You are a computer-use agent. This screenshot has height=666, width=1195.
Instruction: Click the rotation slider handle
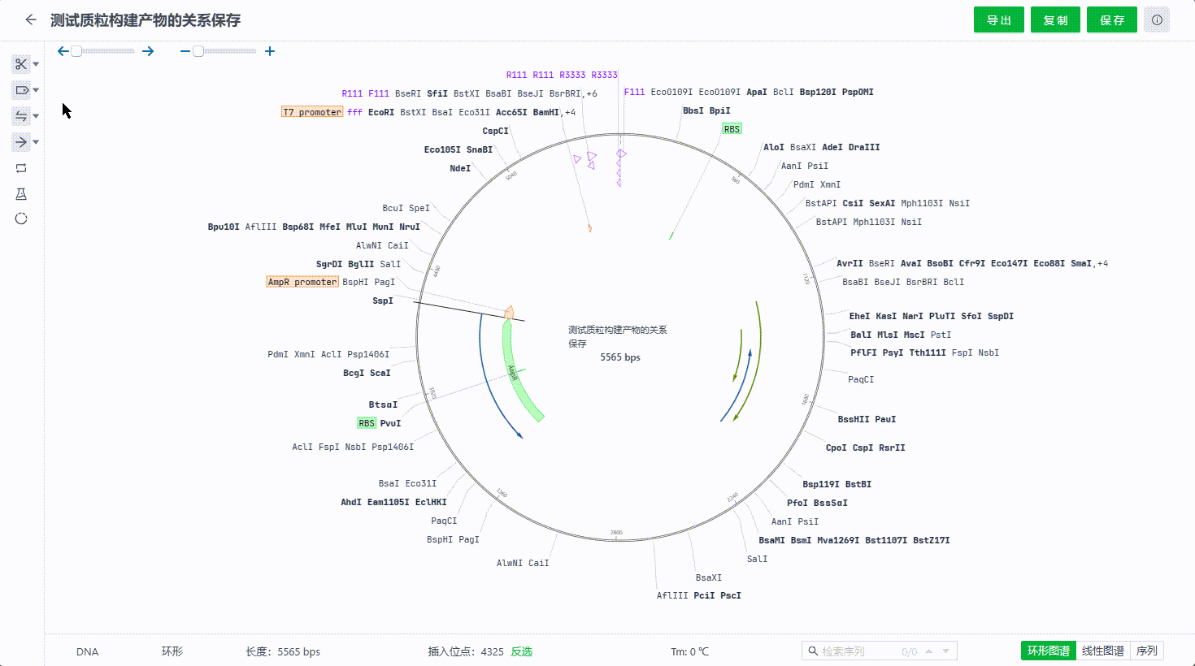click(76, 51)
